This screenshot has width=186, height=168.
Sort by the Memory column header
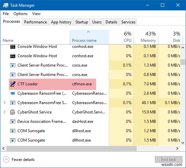click(x=146, y=37)
